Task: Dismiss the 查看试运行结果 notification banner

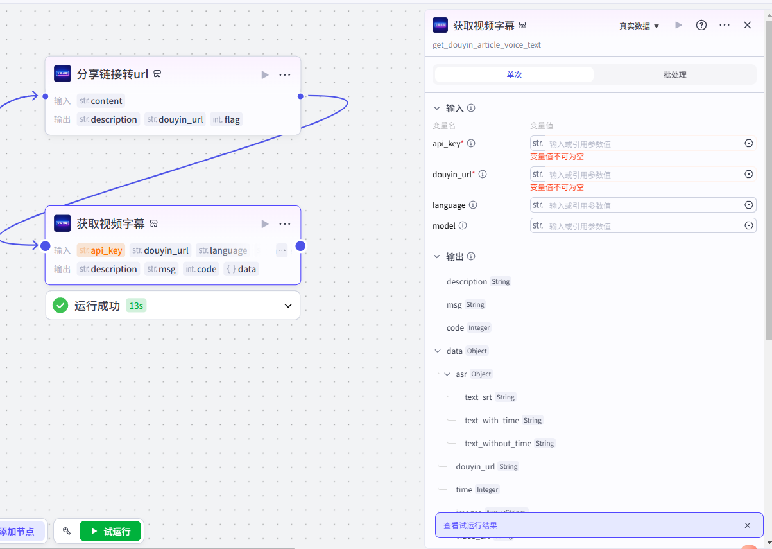Action: tap(747, 525)
